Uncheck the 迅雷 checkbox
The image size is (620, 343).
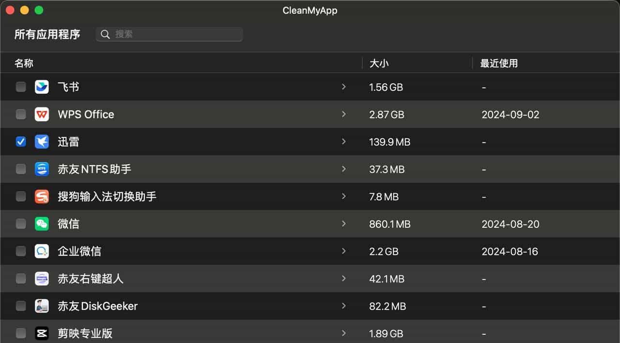click(21, 142)
